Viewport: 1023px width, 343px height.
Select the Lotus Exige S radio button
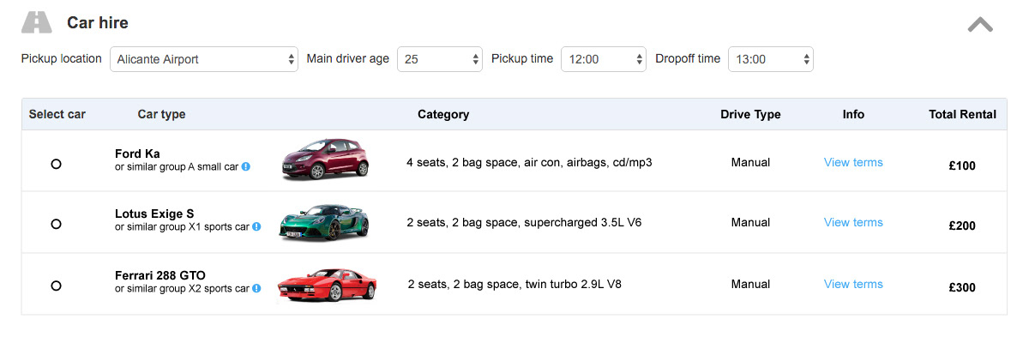pyautogui.click(x=56, y=224)
